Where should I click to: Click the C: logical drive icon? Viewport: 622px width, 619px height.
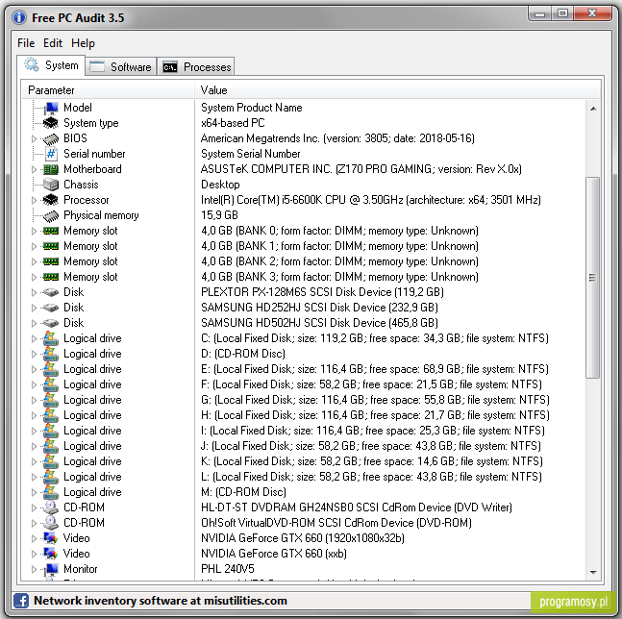click(51, 338)
